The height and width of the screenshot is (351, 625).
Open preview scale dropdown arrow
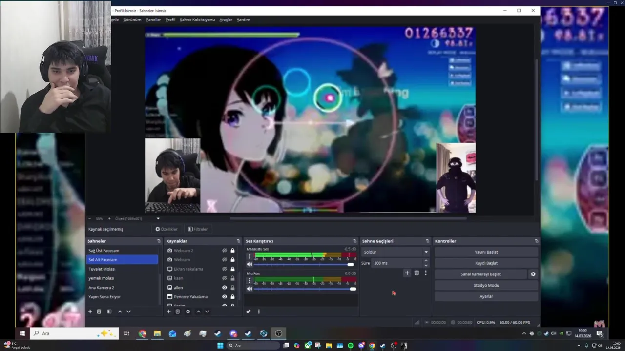tap(158, 218)
